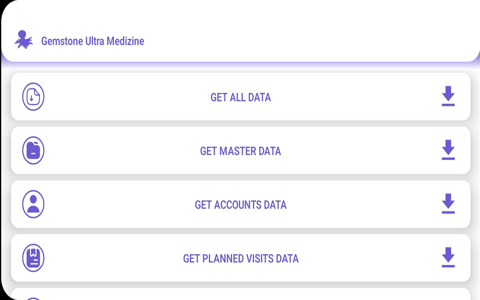Click the octopus logo icon in header

click(24, 40)
